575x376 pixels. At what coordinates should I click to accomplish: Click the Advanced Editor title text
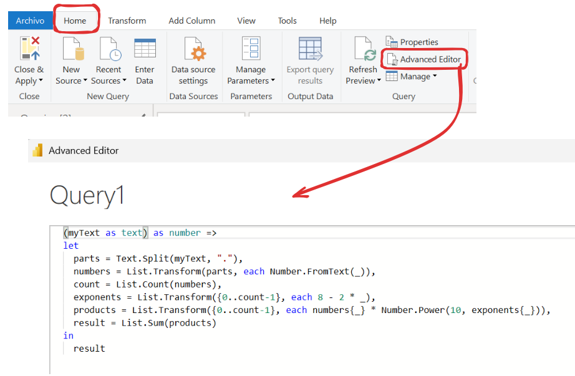point(84,150)
